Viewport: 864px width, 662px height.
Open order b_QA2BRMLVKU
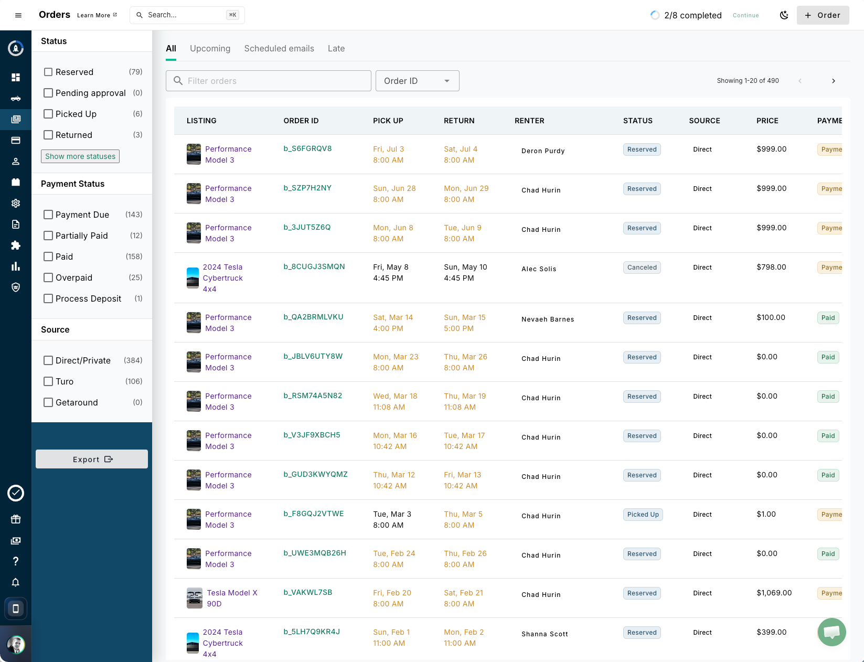click(313, 317)
